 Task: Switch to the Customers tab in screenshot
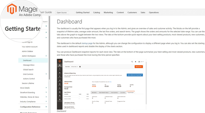click(123, 93)
